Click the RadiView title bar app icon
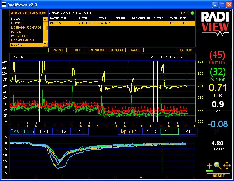Image resolution: width=234 pixels, height=181 pixels. point(4,5)
